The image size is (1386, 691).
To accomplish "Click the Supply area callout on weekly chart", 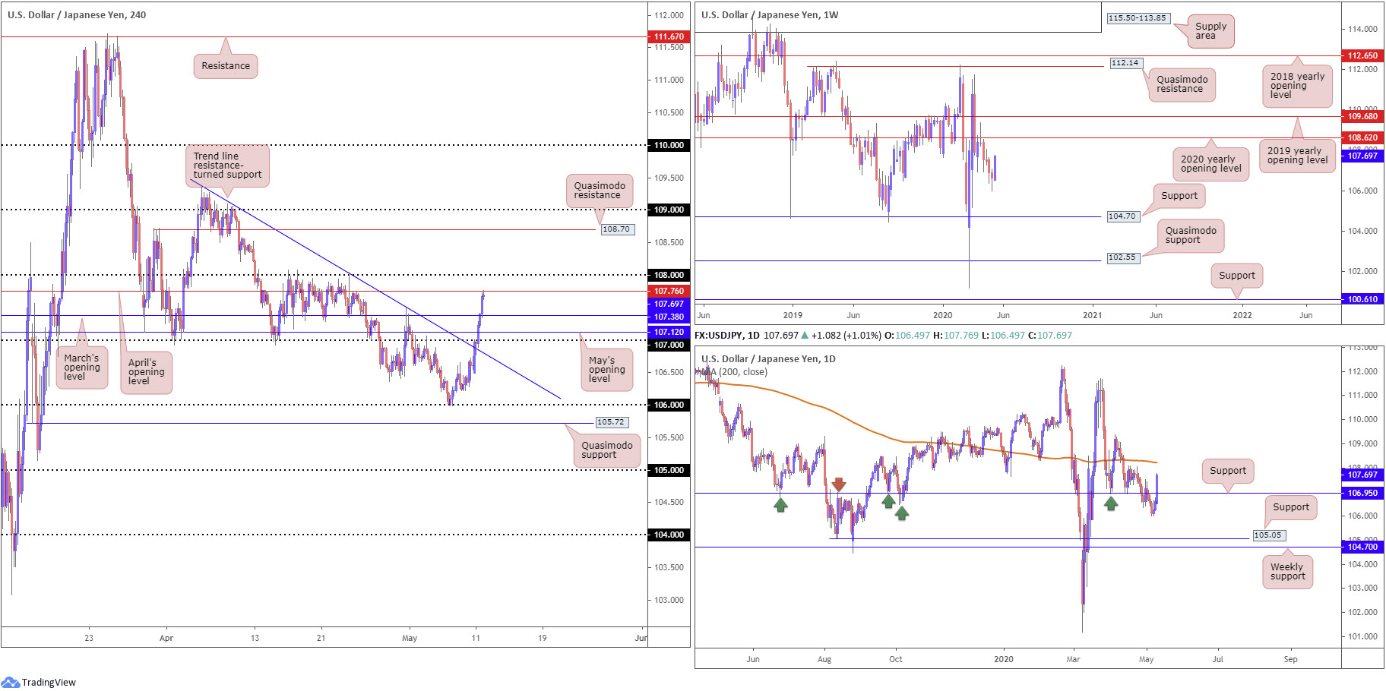I will click(1210, 31).
